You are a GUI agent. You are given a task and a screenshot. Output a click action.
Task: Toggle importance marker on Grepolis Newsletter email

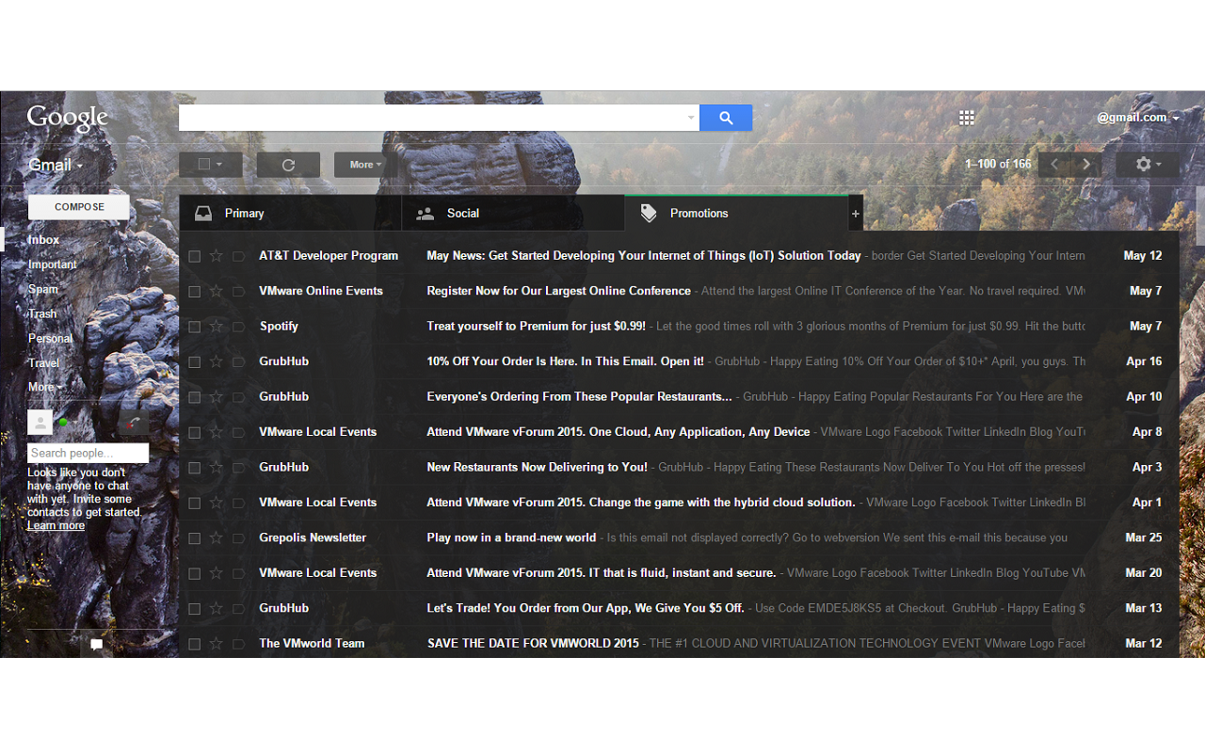238,538
